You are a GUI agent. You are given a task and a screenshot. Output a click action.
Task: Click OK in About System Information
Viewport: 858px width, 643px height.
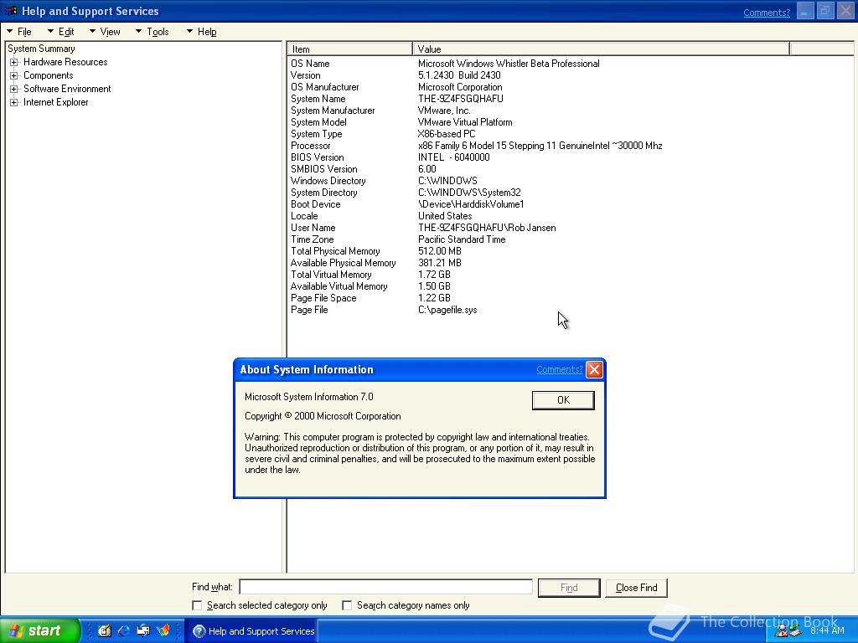click(x=563, y=400)
